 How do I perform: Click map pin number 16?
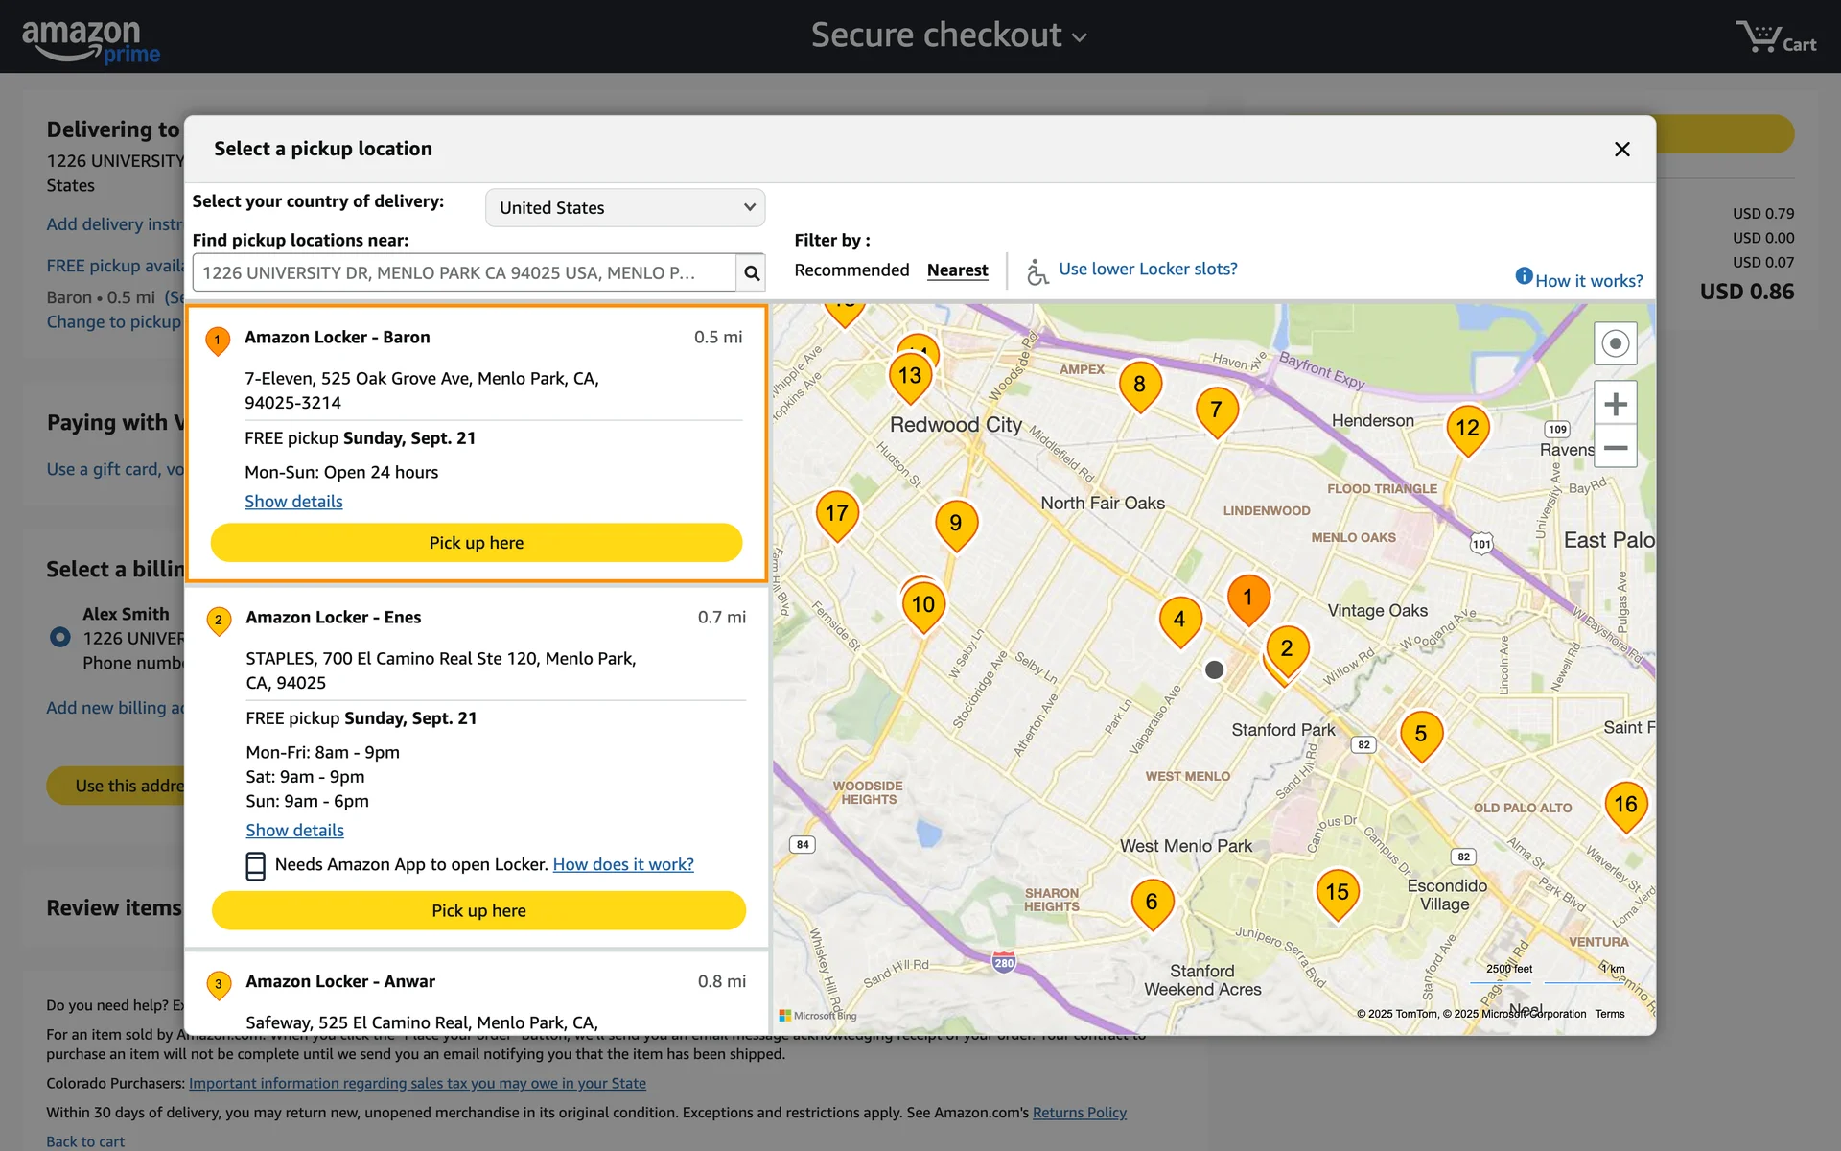coord(1625,804)
